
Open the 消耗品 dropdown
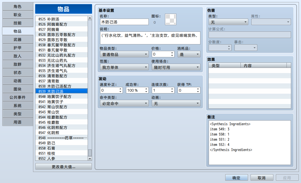click(x=189, y=54)
